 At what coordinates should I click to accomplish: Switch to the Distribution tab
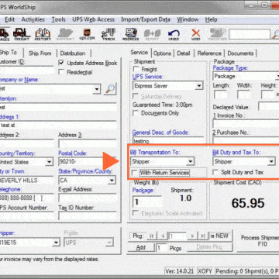(73, 53)
